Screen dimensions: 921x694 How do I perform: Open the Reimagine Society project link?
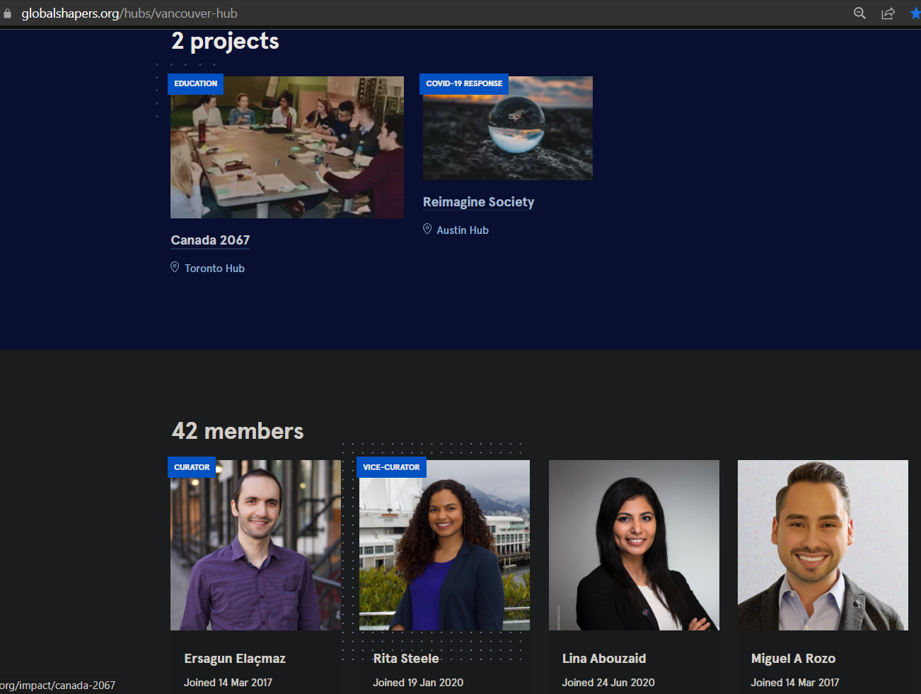pyautogui.click(x=478, y=202)
